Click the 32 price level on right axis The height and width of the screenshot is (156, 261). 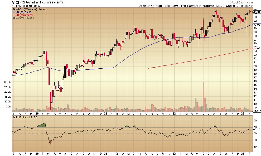pyautogui.click(x=255, y=21)
